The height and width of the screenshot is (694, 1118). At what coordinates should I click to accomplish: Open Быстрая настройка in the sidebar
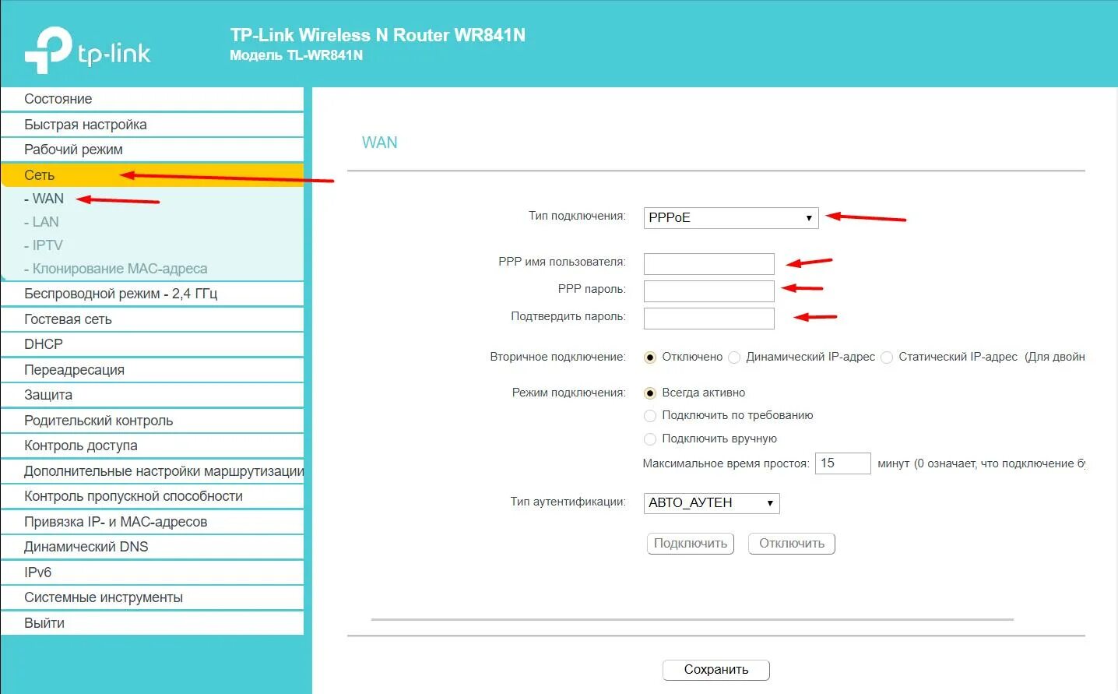152,125
